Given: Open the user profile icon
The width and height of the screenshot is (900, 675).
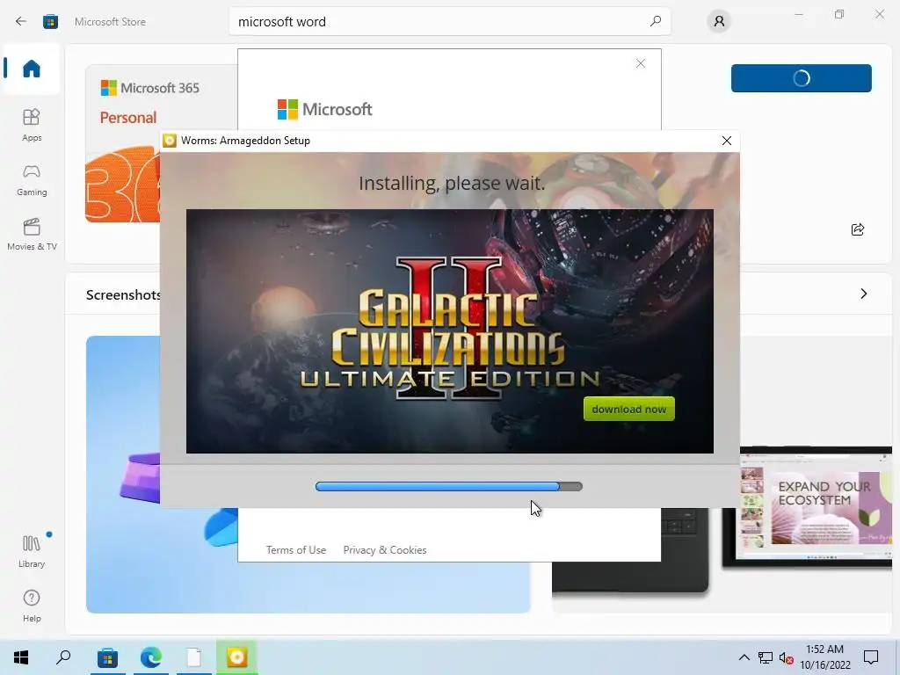Looking at the screenshot, I should [x=719, y=21].
